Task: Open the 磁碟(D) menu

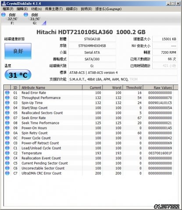Action: click(71, 9)
